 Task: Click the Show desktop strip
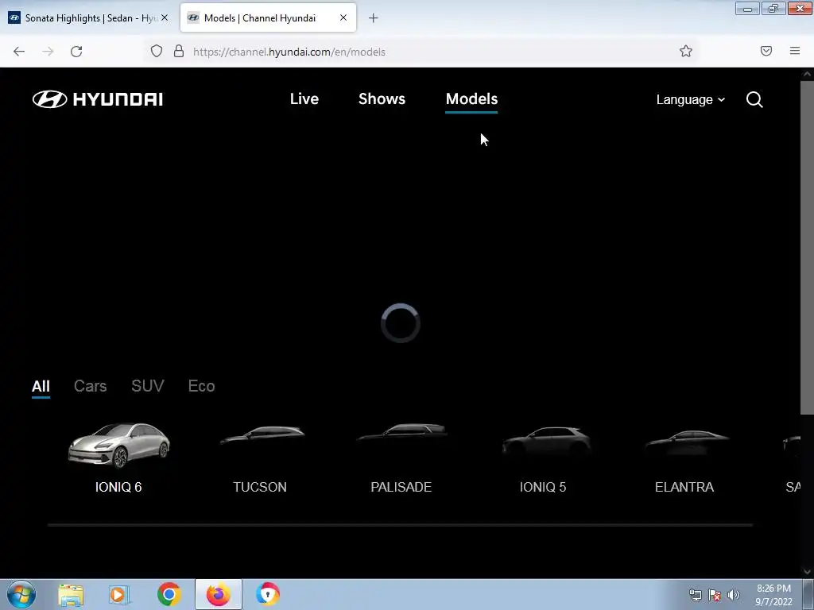pyautogui.click(x=808, y=594)
